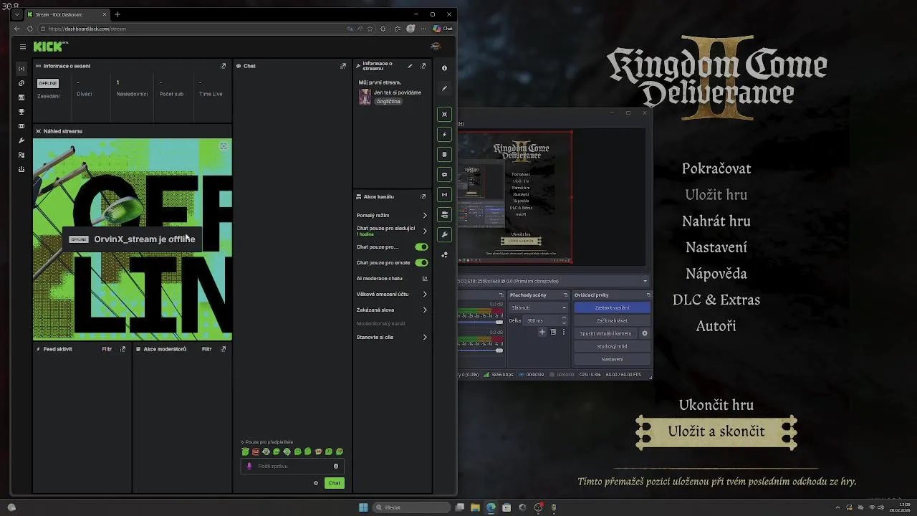Open the community users icon in Kick sidebar

pos(21,155)
